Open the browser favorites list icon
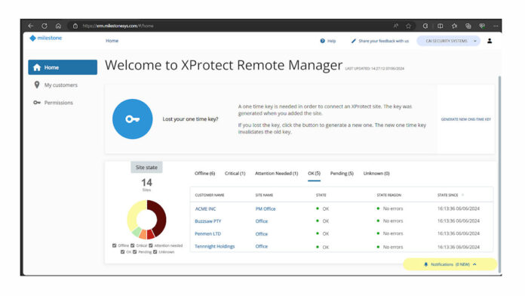Image resolution: width=525 pixels, height=296 pixels. tap(454, 26)
